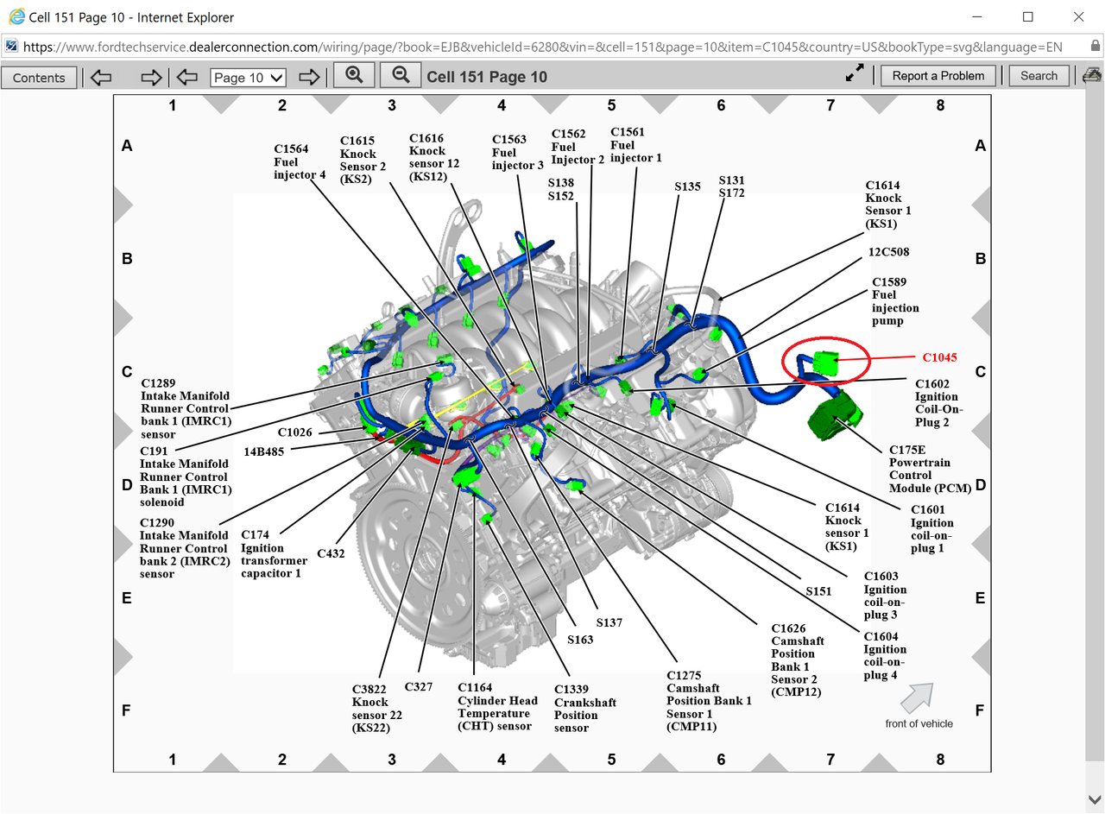
Task: Click the right arrow after the Page 10 dropdown
Action: 309,78
